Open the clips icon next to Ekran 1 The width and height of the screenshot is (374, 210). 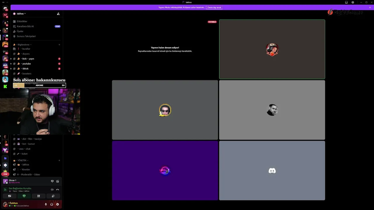pos(58,181)
